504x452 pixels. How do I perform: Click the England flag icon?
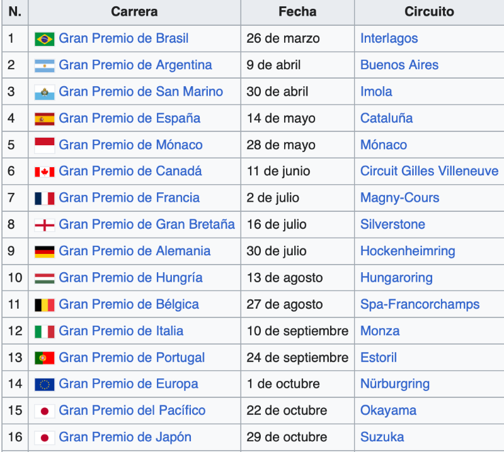pyautogui.click(x=44, y=225)
